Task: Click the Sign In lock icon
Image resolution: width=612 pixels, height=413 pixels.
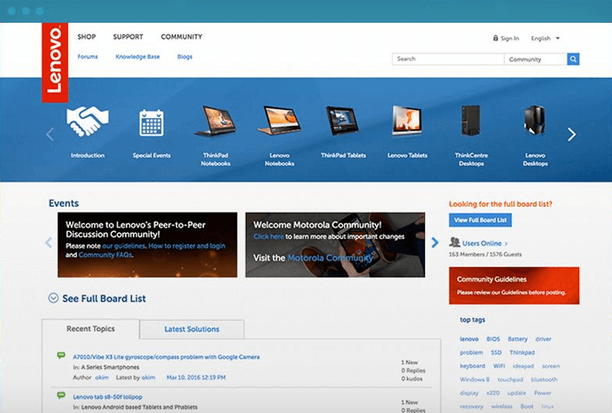Action: (x=496, y=38)
